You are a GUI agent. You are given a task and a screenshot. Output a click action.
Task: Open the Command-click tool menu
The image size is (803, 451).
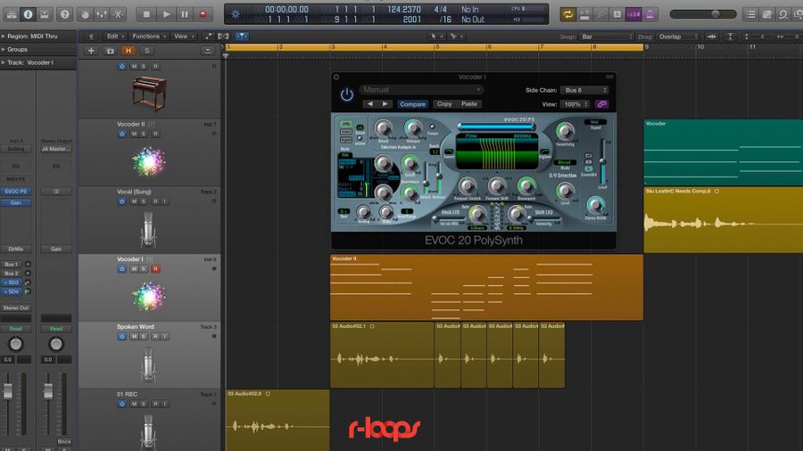[x=456, y=37]
